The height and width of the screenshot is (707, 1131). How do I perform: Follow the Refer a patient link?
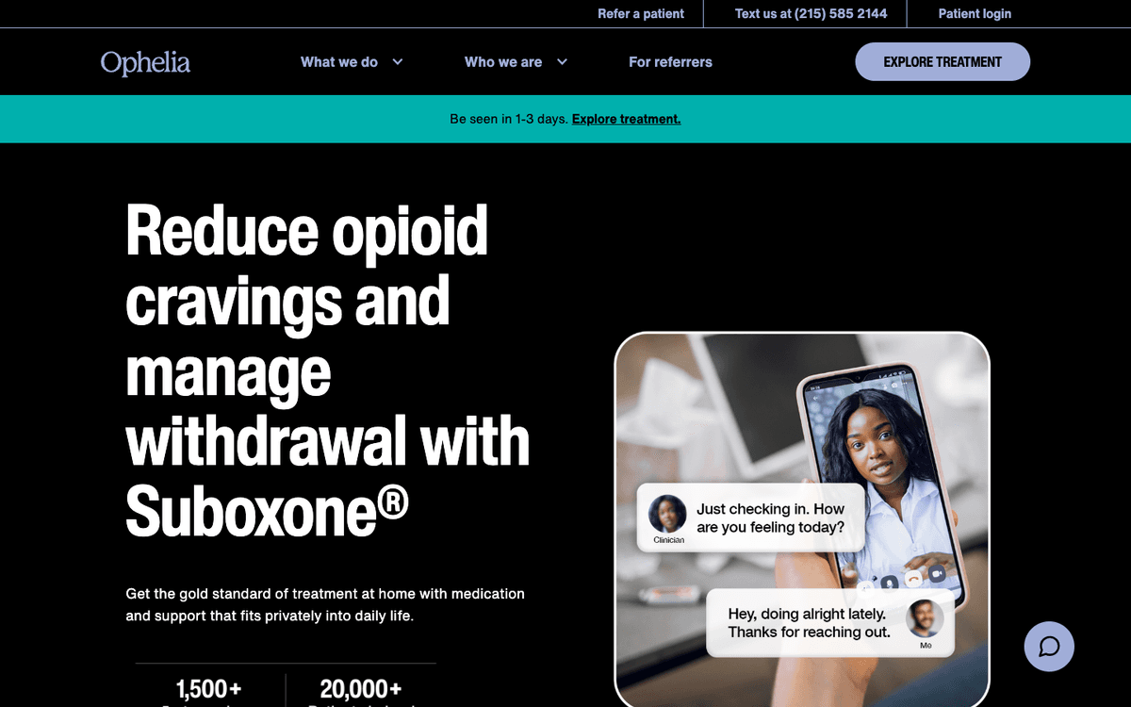coord(641,14)
